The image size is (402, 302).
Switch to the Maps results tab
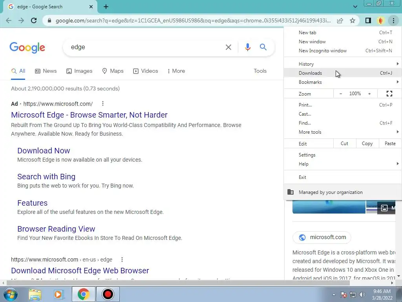click(x=113, y=71)
